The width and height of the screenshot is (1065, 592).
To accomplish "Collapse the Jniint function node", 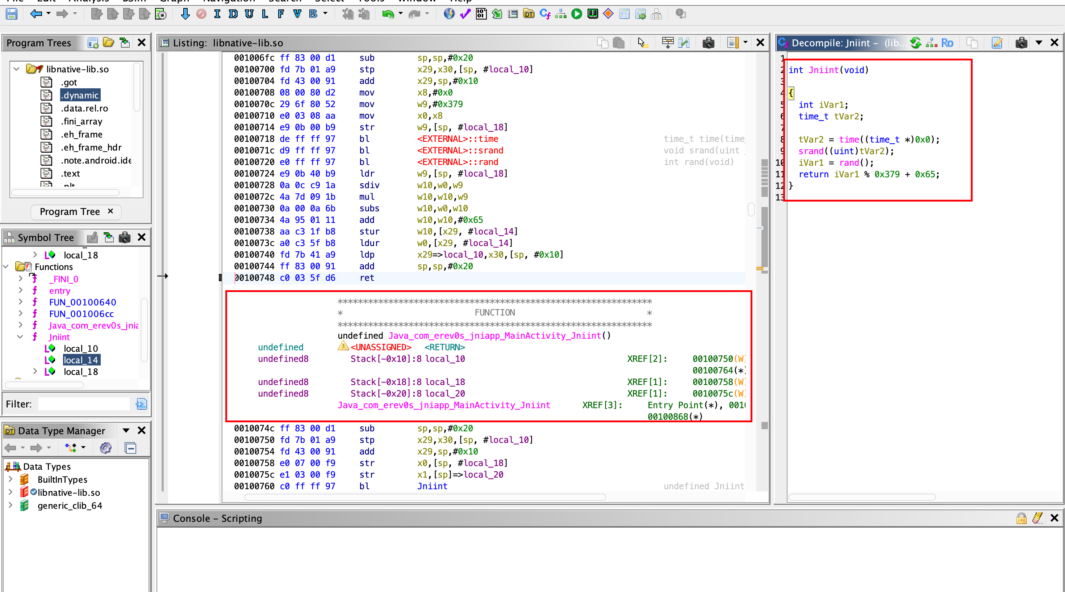I will click(x=20, y=337).
